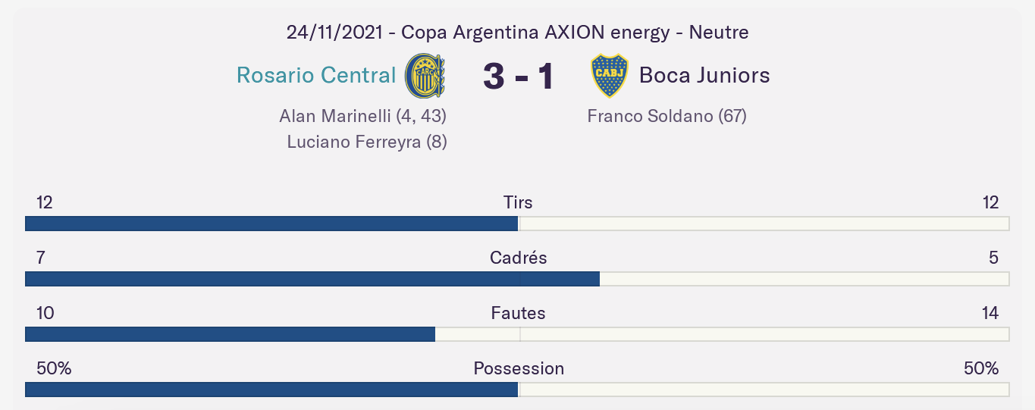The width and height of the screenshot is (1035, 410).
Task: Click the 3 - 1 match score
Action: (x=519, y=77)
